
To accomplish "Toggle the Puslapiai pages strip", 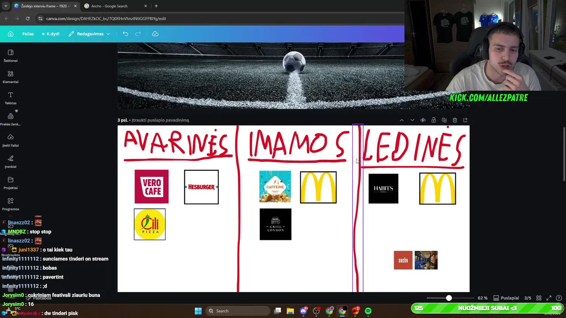I will click(506, 298).
